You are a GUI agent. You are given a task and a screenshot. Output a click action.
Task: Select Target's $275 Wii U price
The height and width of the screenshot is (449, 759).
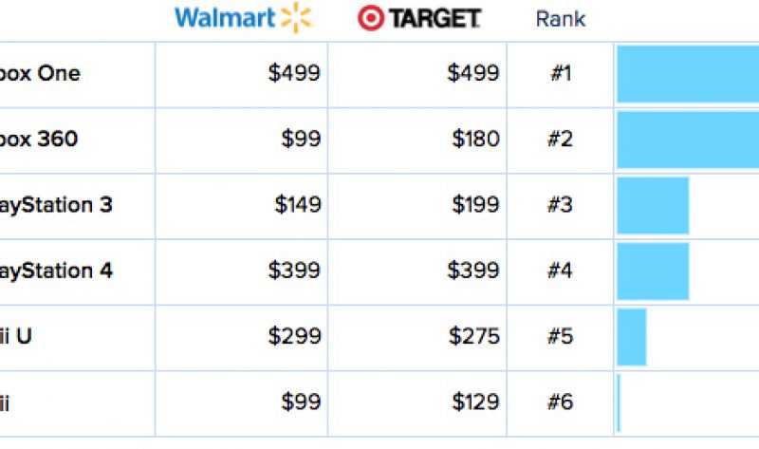[473, 336]
